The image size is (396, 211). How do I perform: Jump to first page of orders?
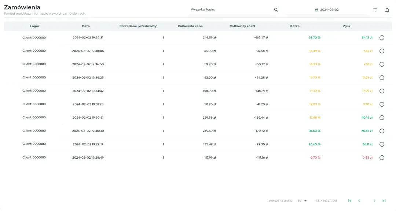[x=349, y=201]
